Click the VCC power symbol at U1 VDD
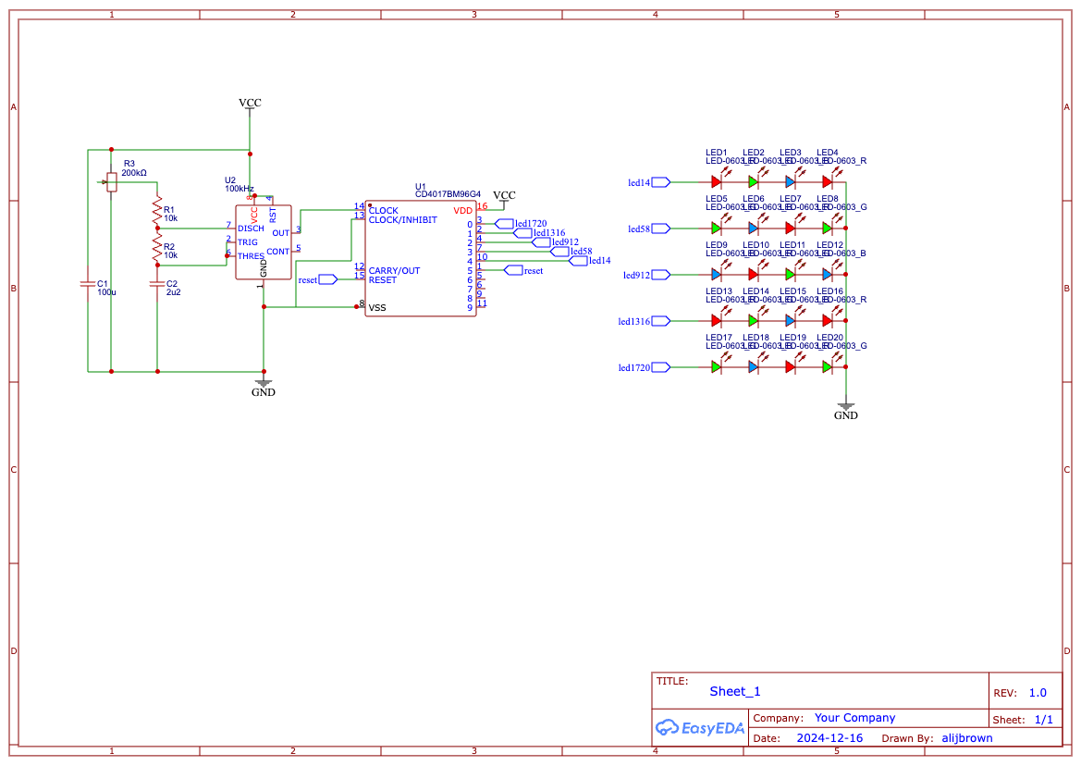Viewport: 1081px width, 766px height. pos(504,198)
